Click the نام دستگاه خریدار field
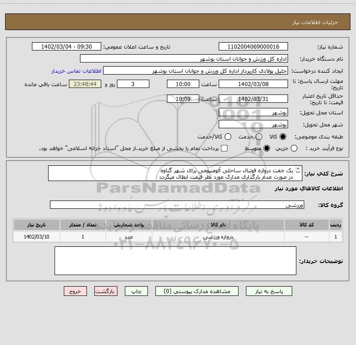The height and width of the screenshot is (345, 356). pyautogui.click(x=184, y=58)
